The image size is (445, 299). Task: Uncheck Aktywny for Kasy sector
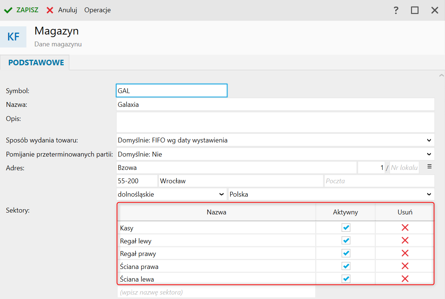tap(346, 228)
